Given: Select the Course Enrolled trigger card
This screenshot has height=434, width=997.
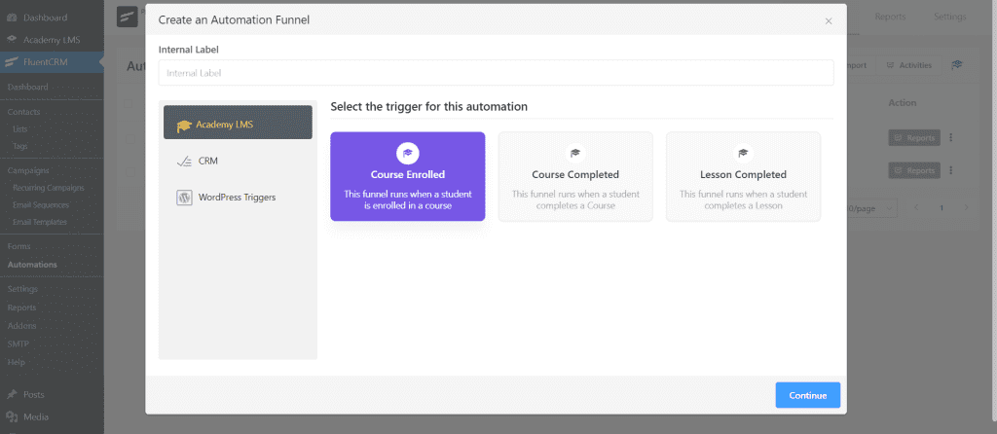Looking at the screenshot, I should point(408,177).
